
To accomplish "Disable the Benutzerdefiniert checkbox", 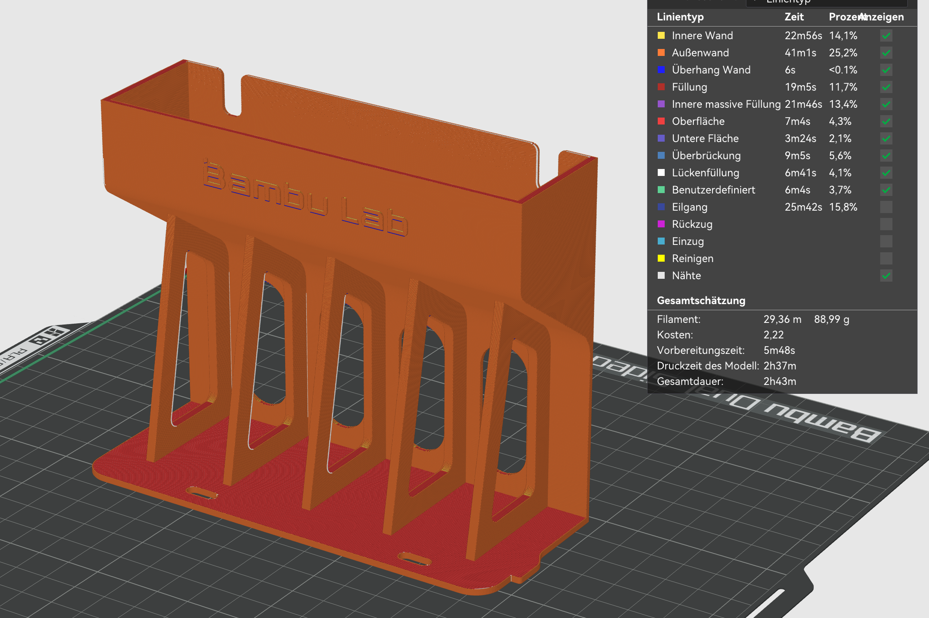I will 886,190.
